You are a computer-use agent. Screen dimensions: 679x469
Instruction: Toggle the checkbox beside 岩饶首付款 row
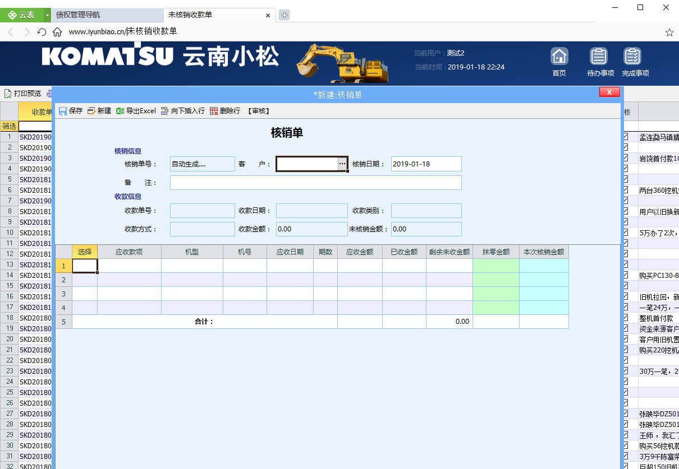point(626,158)
